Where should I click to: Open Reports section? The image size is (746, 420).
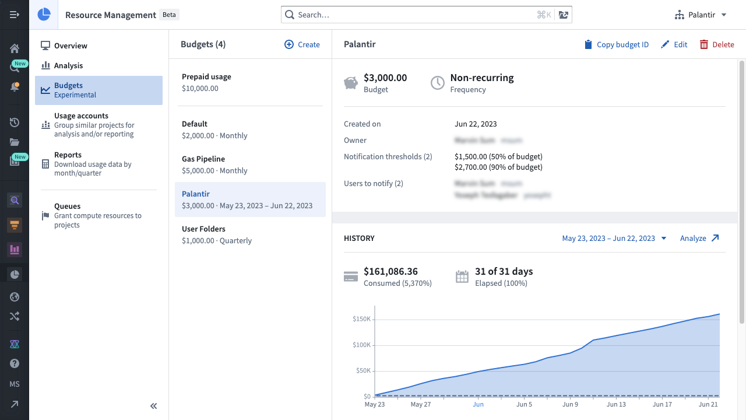pyautogui.click(x=98, y=164)
